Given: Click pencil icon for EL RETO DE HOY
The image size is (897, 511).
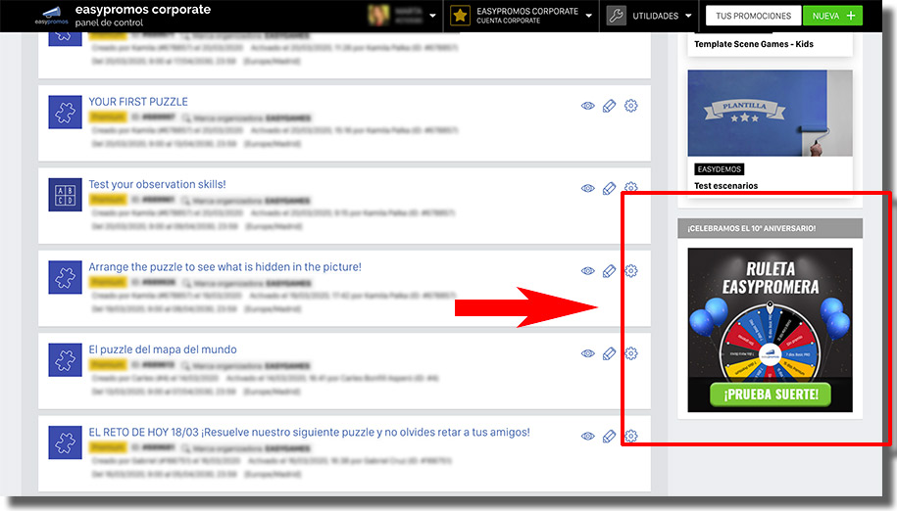Looking at the screenshot, I should [610, 437].
